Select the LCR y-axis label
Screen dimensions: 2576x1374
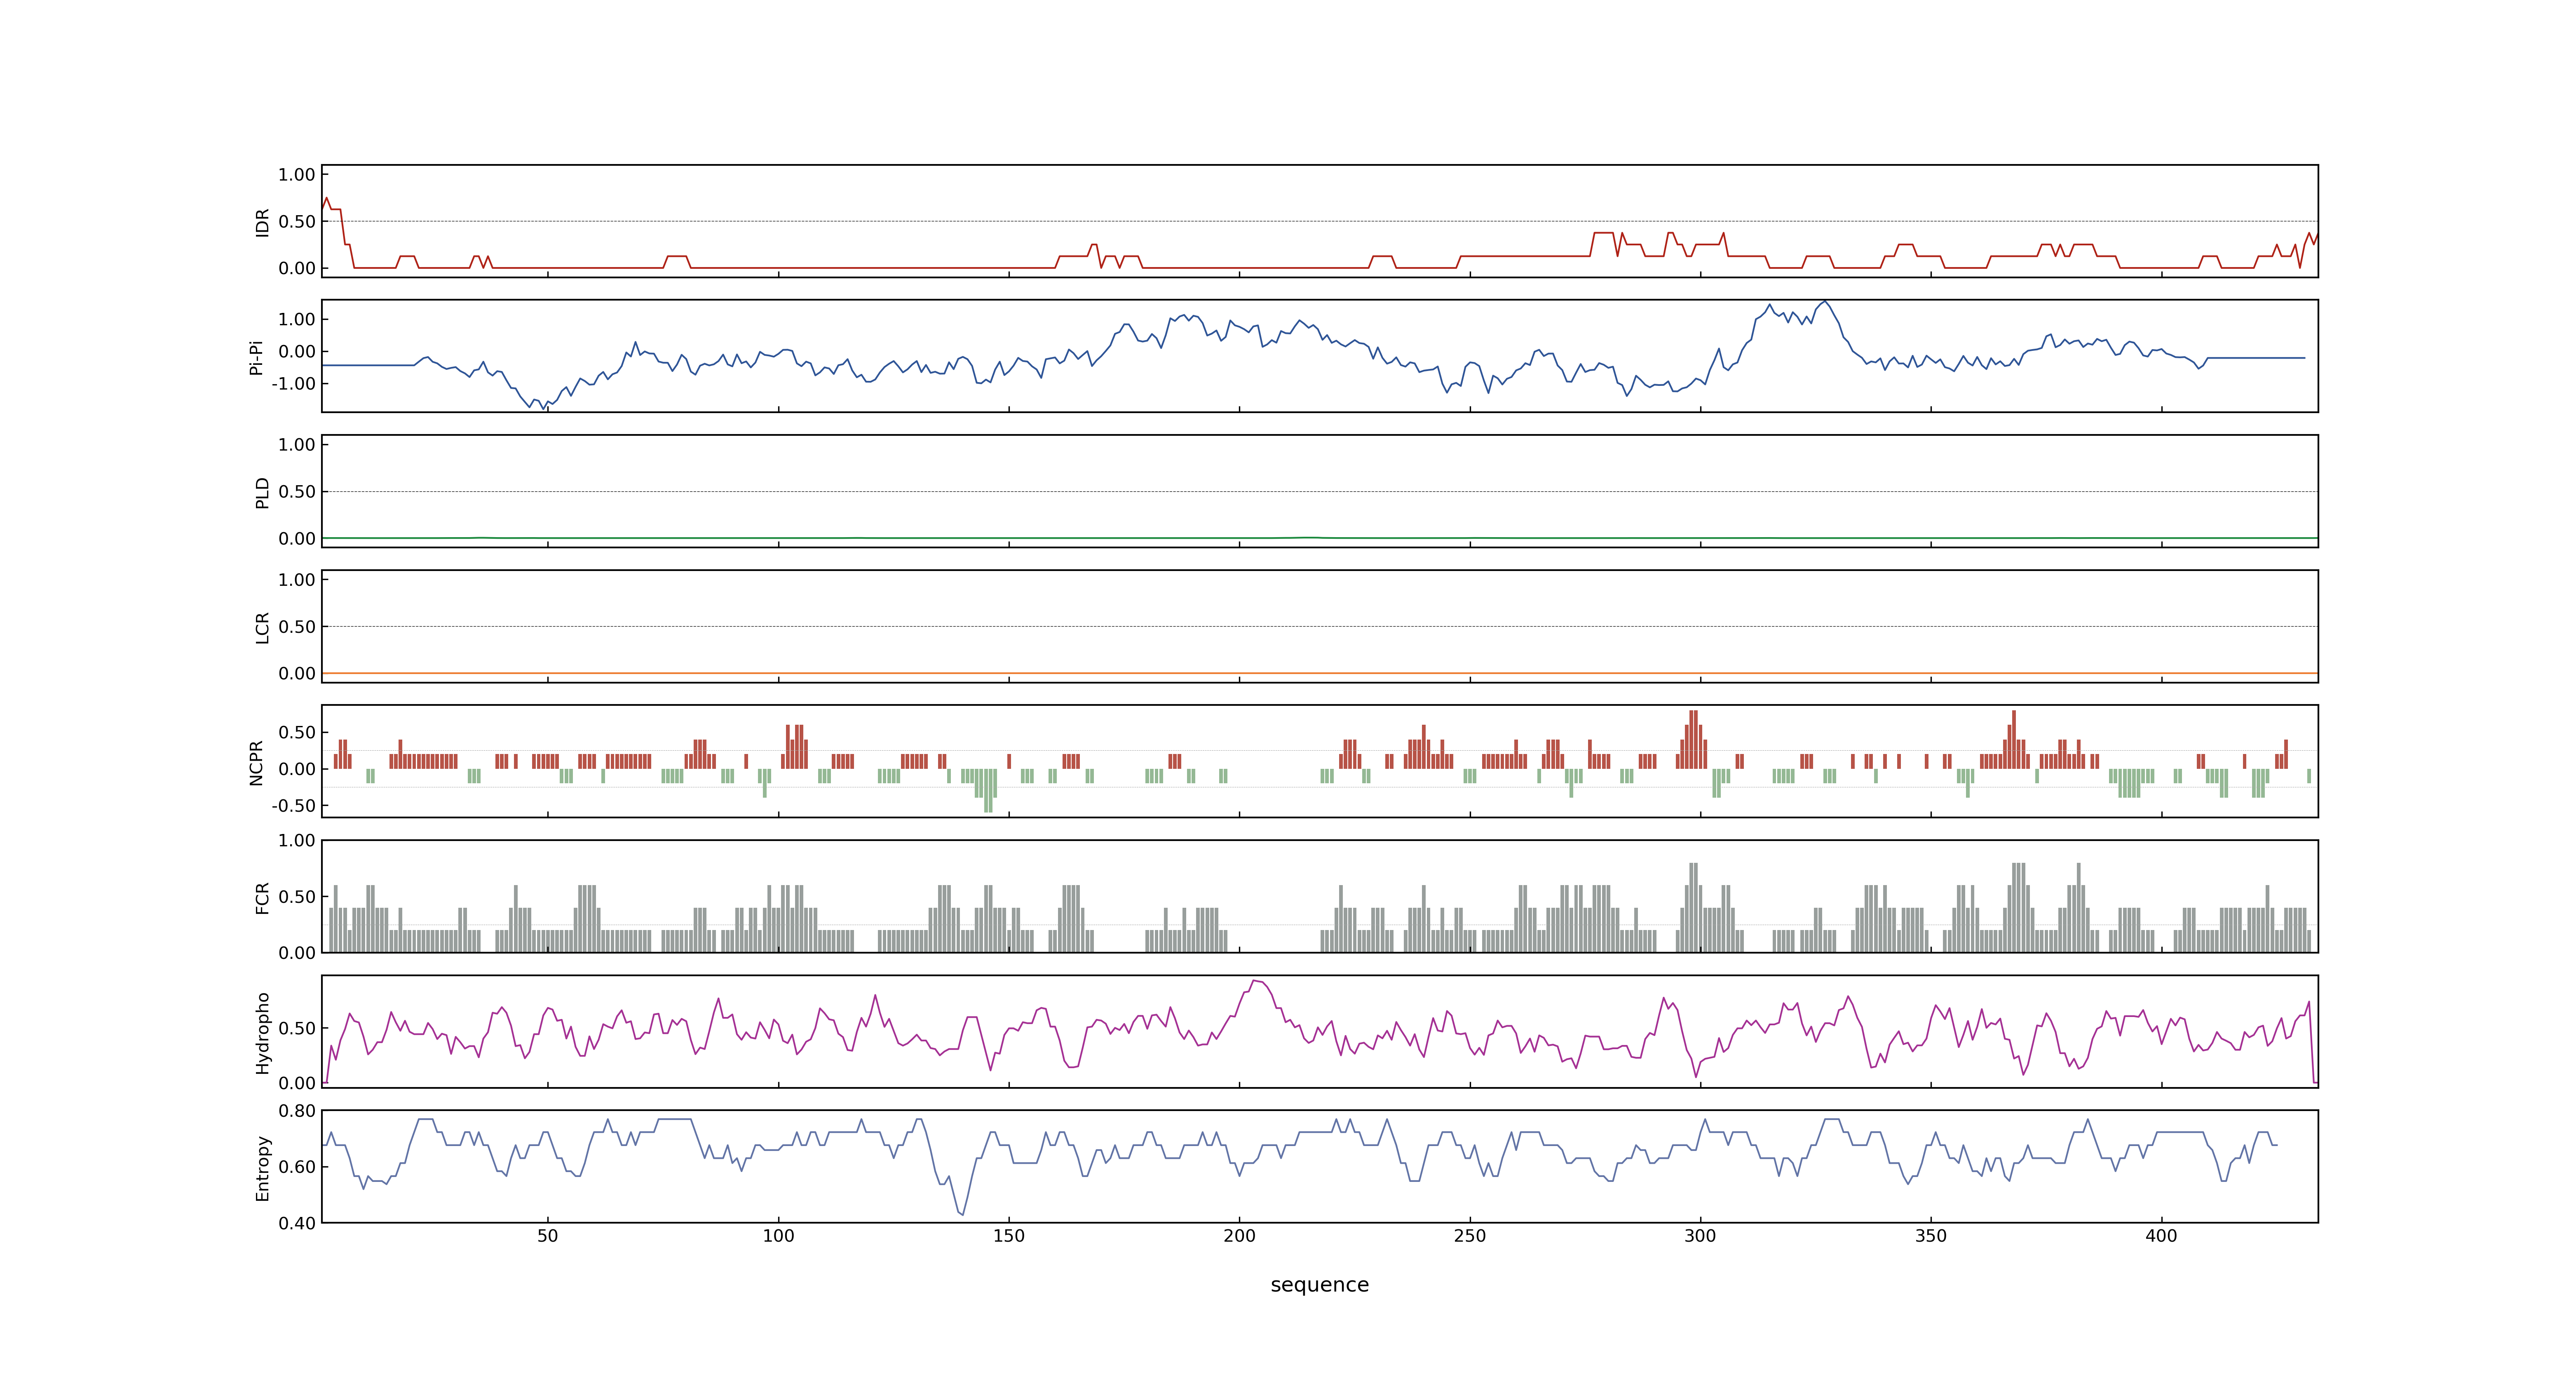click(262, 627)
